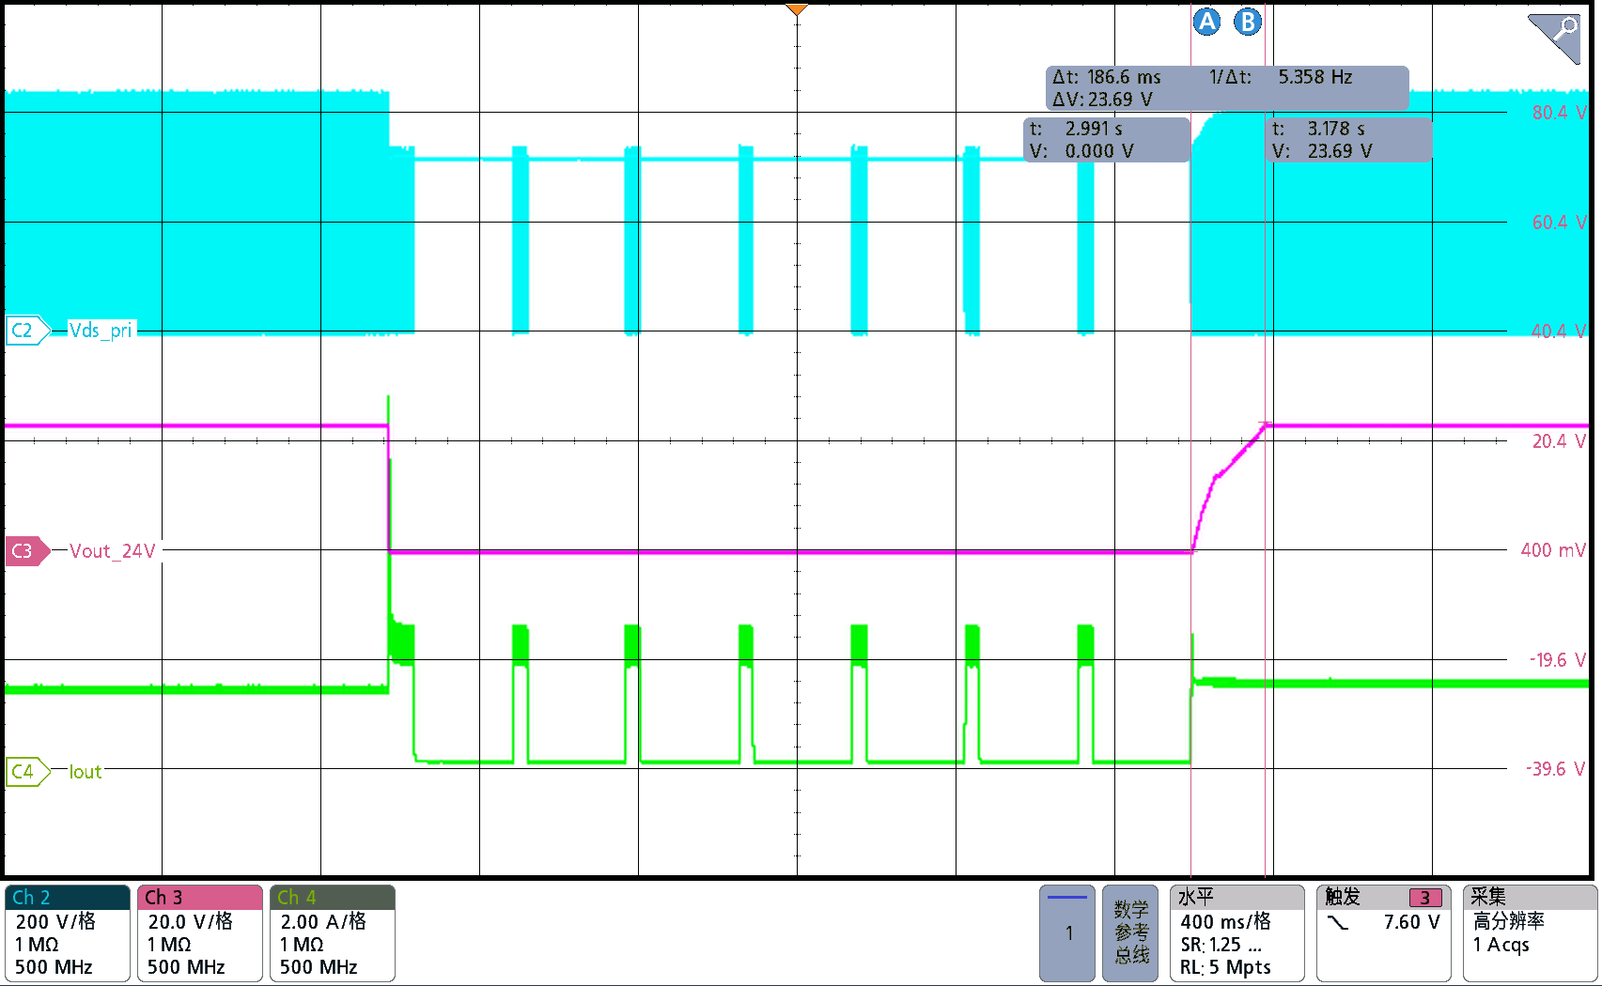Click the C4 channel handle

coord(27,772)
